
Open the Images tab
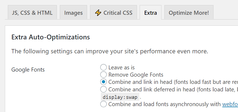coord(74,12)
